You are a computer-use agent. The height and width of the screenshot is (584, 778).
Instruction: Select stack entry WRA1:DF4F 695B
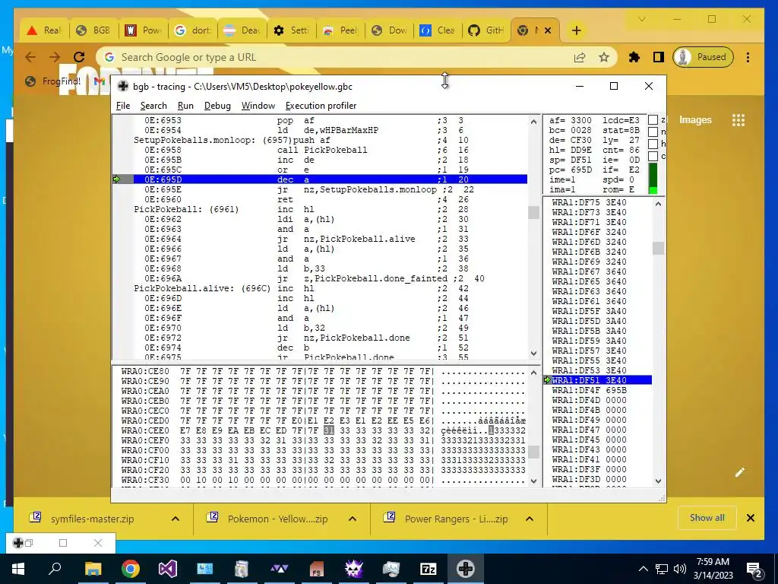point(589,390)
